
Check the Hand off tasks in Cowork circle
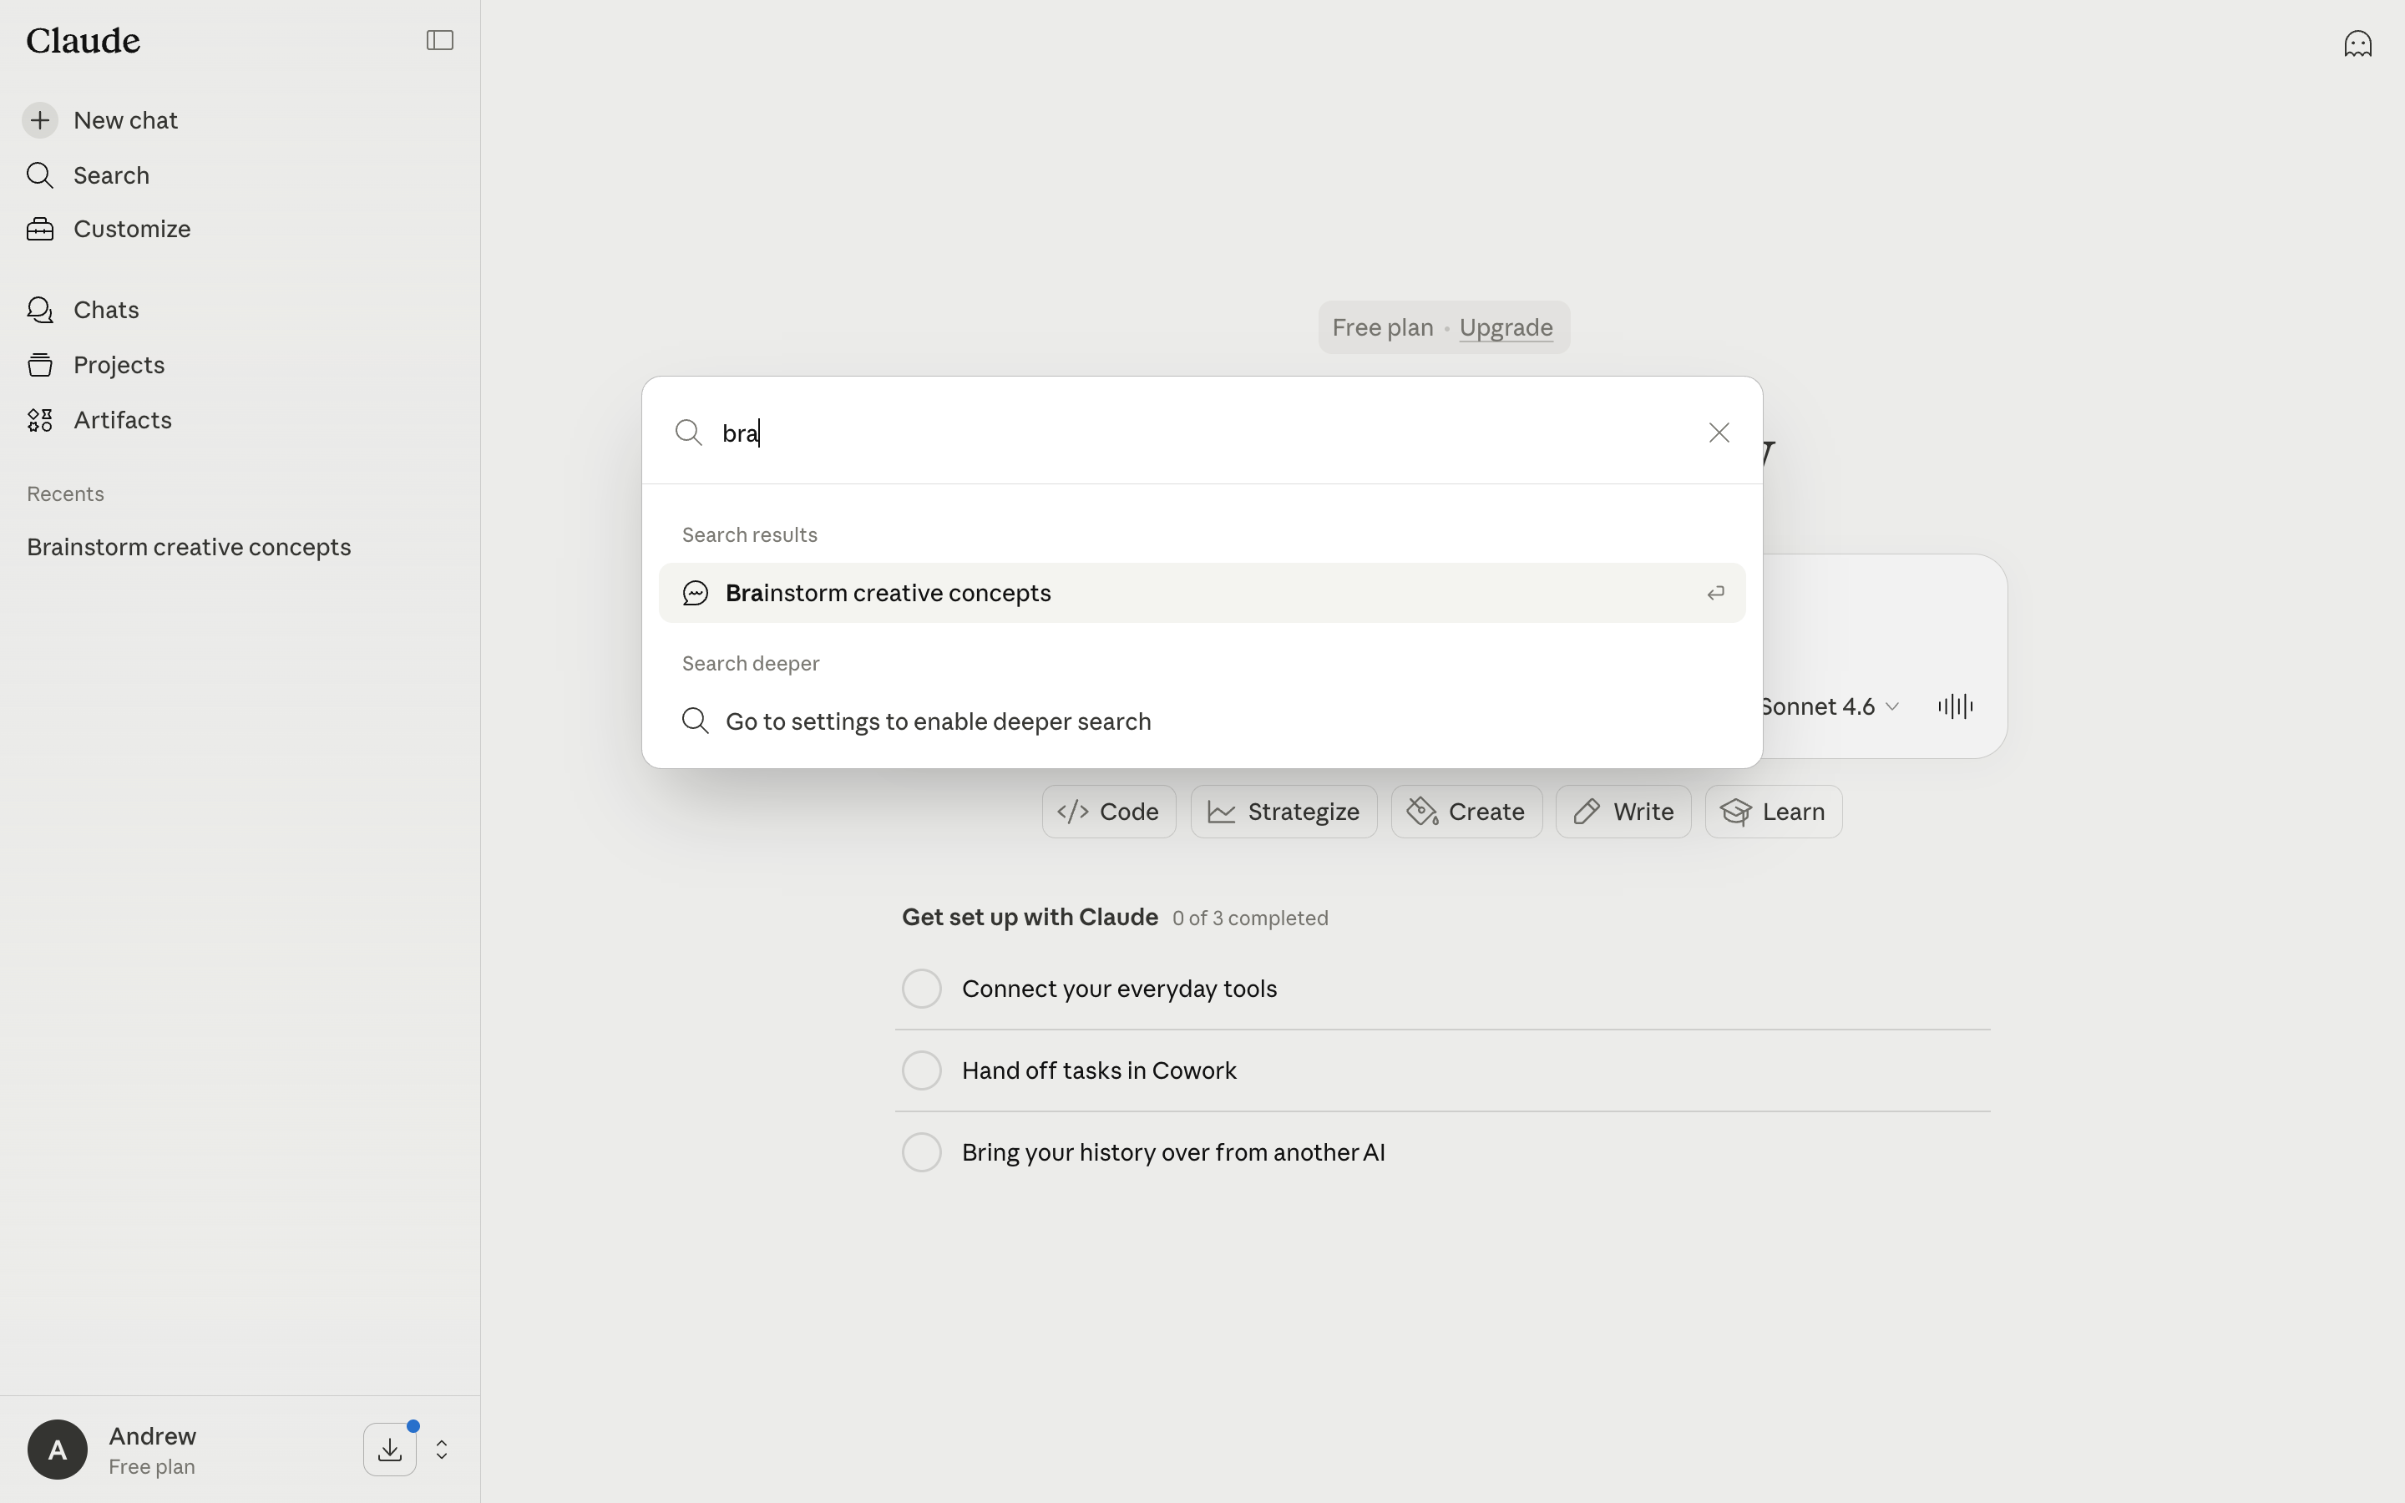click(921, 1070)
